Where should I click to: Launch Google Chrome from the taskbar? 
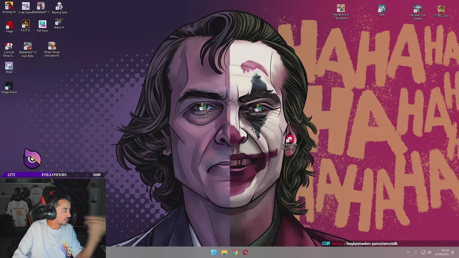coord(235,252)
